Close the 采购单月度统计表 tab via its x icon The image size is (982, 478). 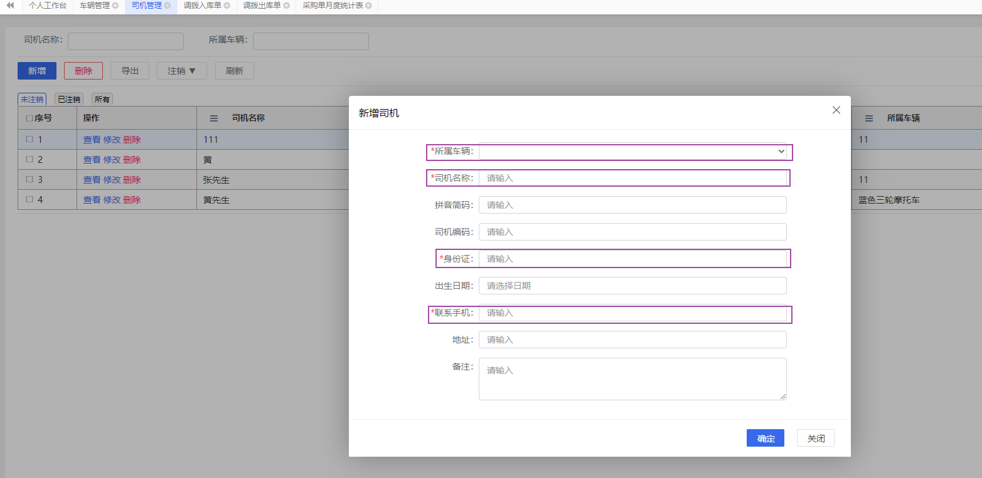[x=368, y=6]
